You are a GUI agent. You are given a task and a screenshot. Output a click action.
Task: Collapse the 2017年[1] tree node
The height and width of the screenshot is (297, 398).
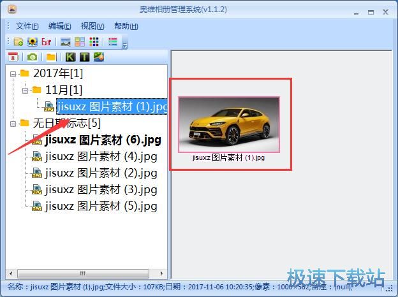coord(14,73)
